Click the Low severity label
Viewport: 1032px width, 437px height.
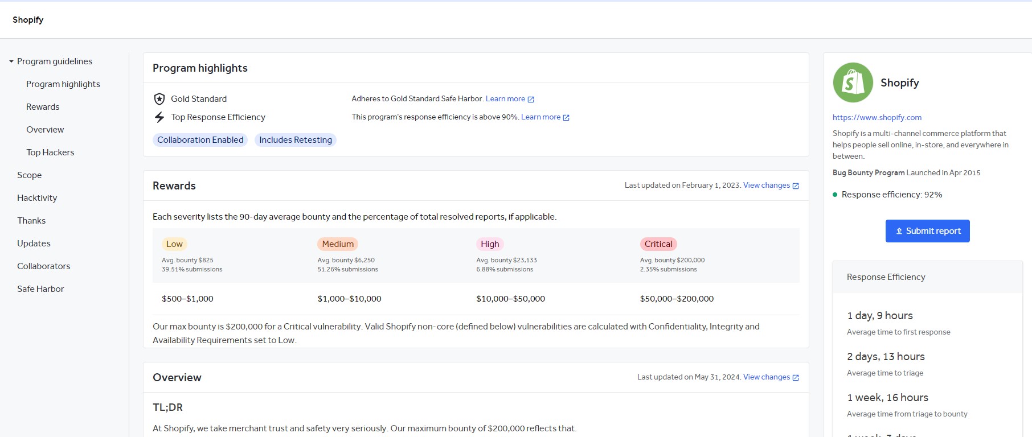coord(174,244)
